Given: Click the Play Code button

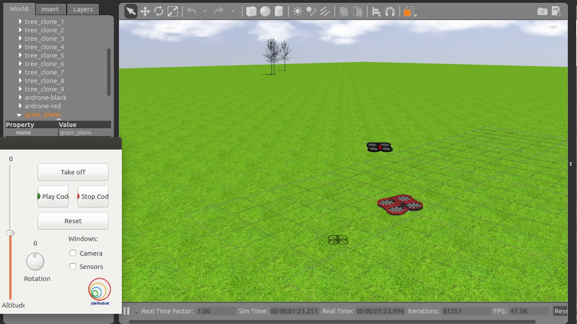Looking at the screenshot, I should [53, 197].
